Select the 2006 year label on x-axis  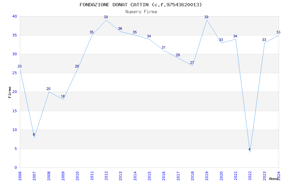click(20, 176)
